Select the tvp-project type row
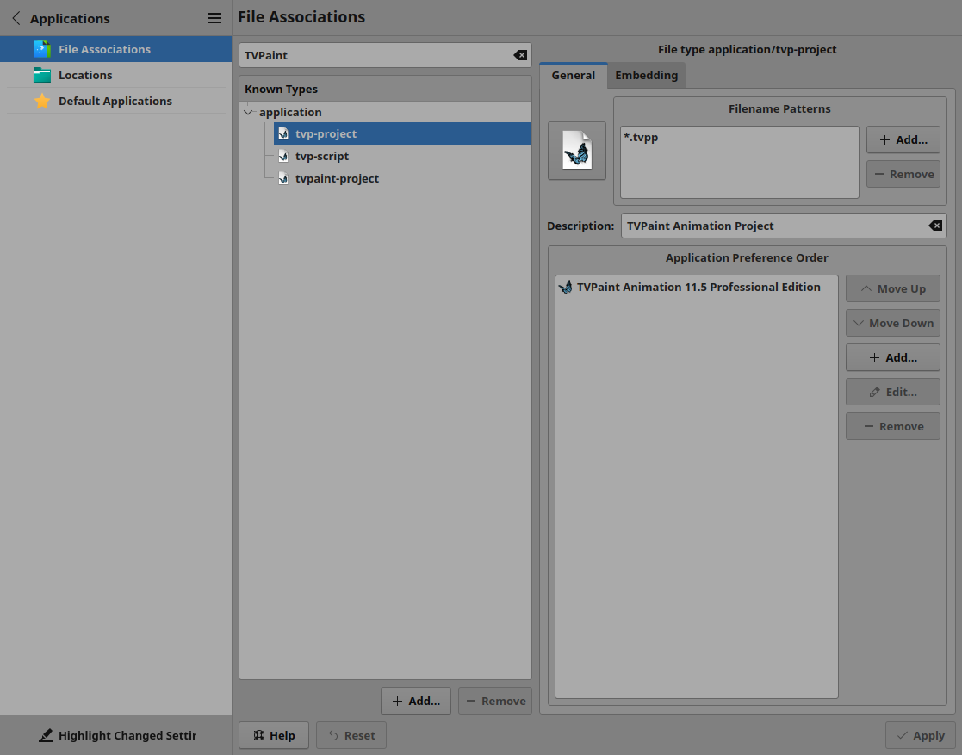962x755 pixels. click(x=402, y=133)
